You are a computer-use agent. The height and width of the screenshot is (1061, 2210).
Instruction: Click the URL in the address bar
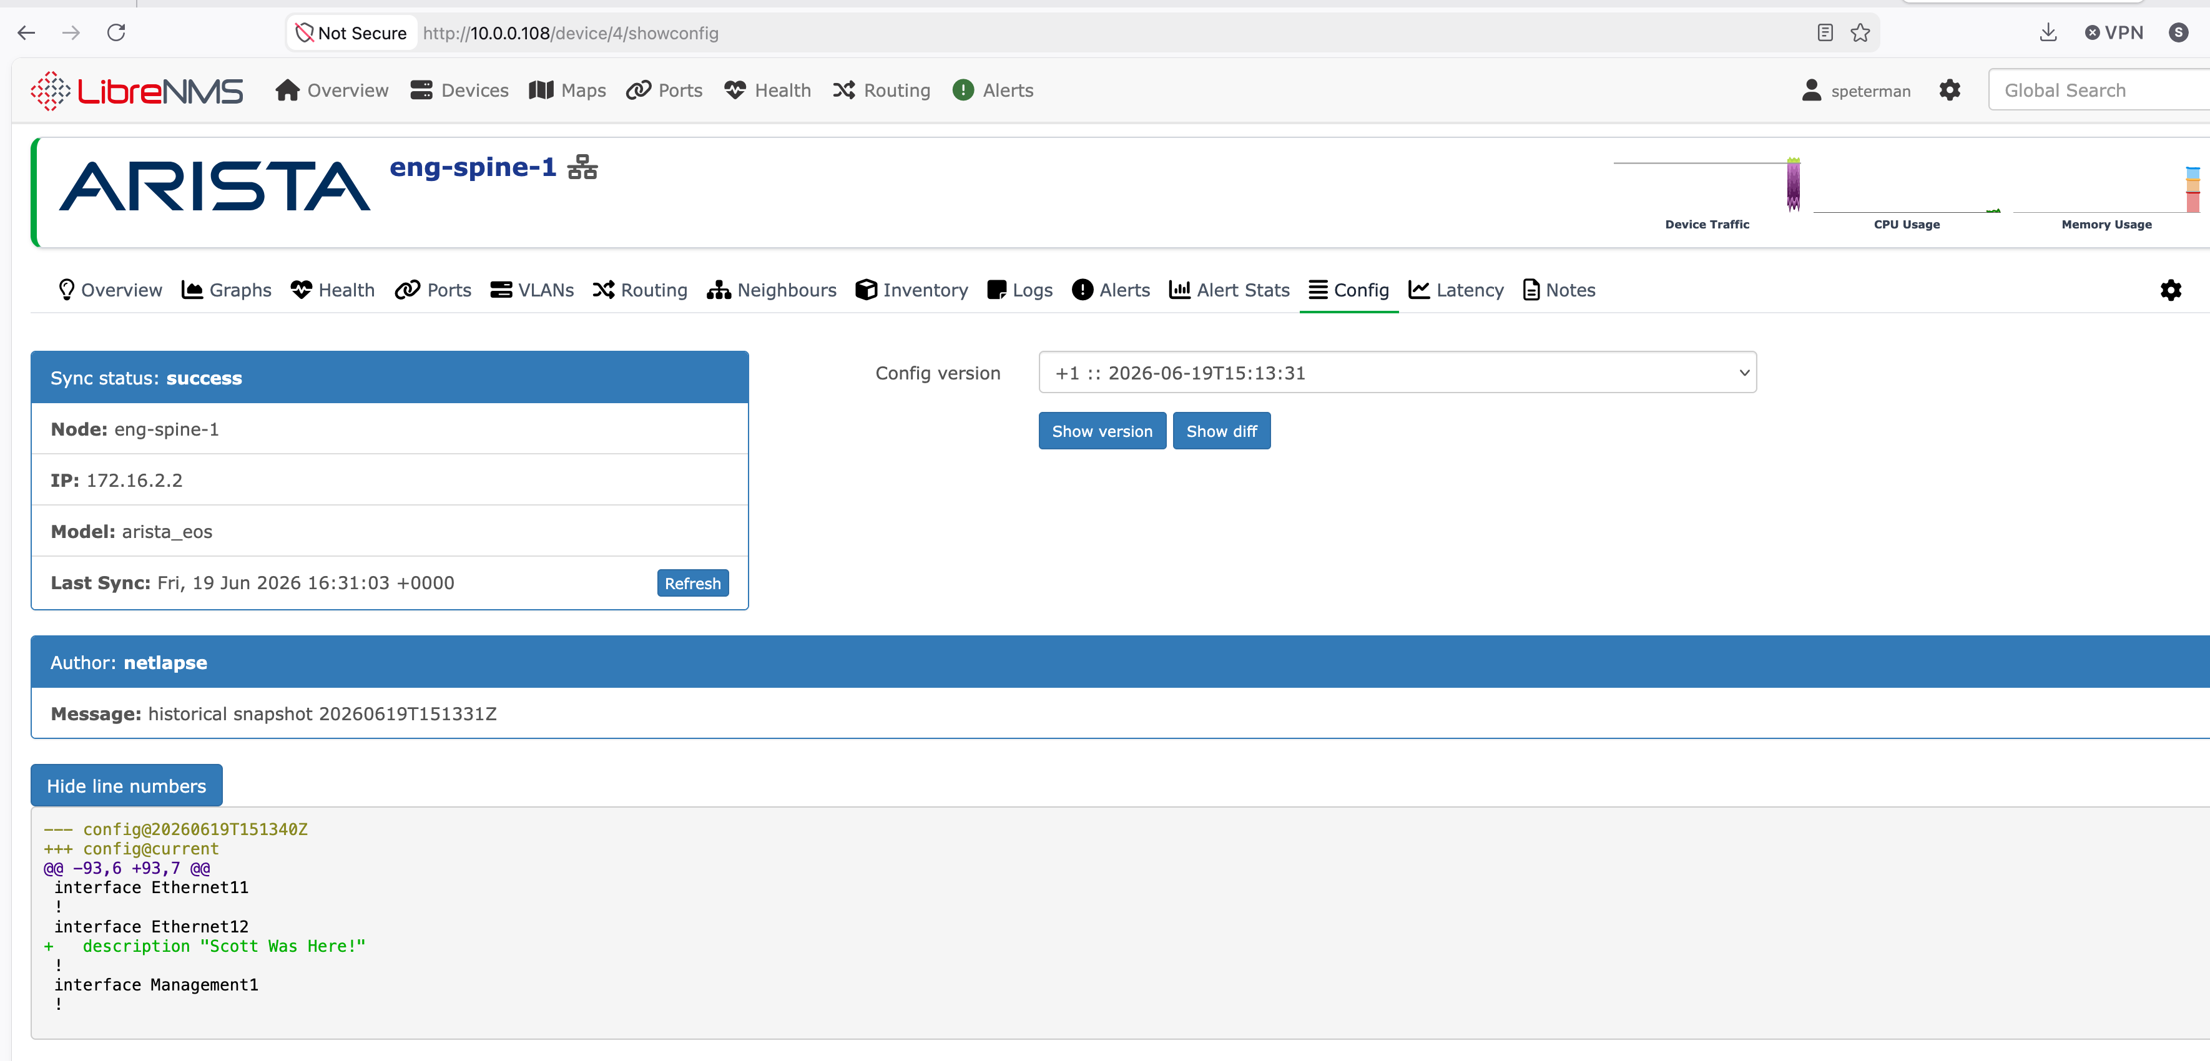(x=571, y=32)
